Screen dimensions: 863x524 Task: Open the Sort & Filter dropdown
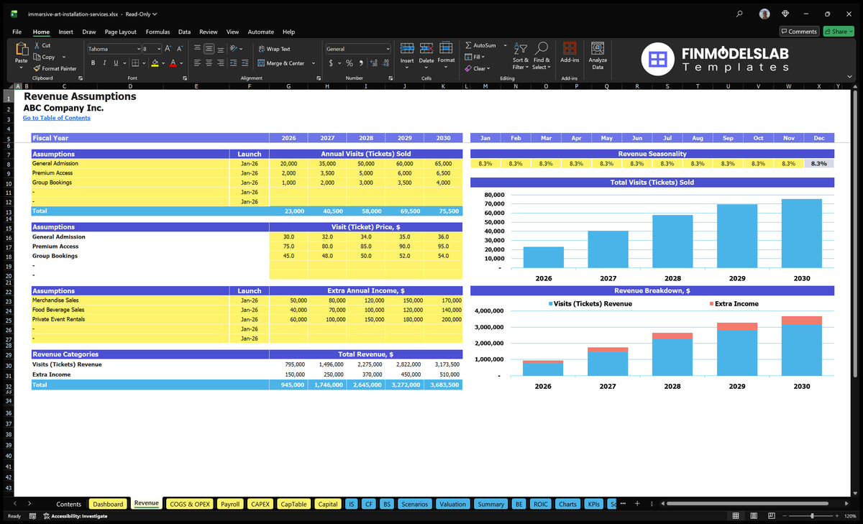tap(521, 55)
